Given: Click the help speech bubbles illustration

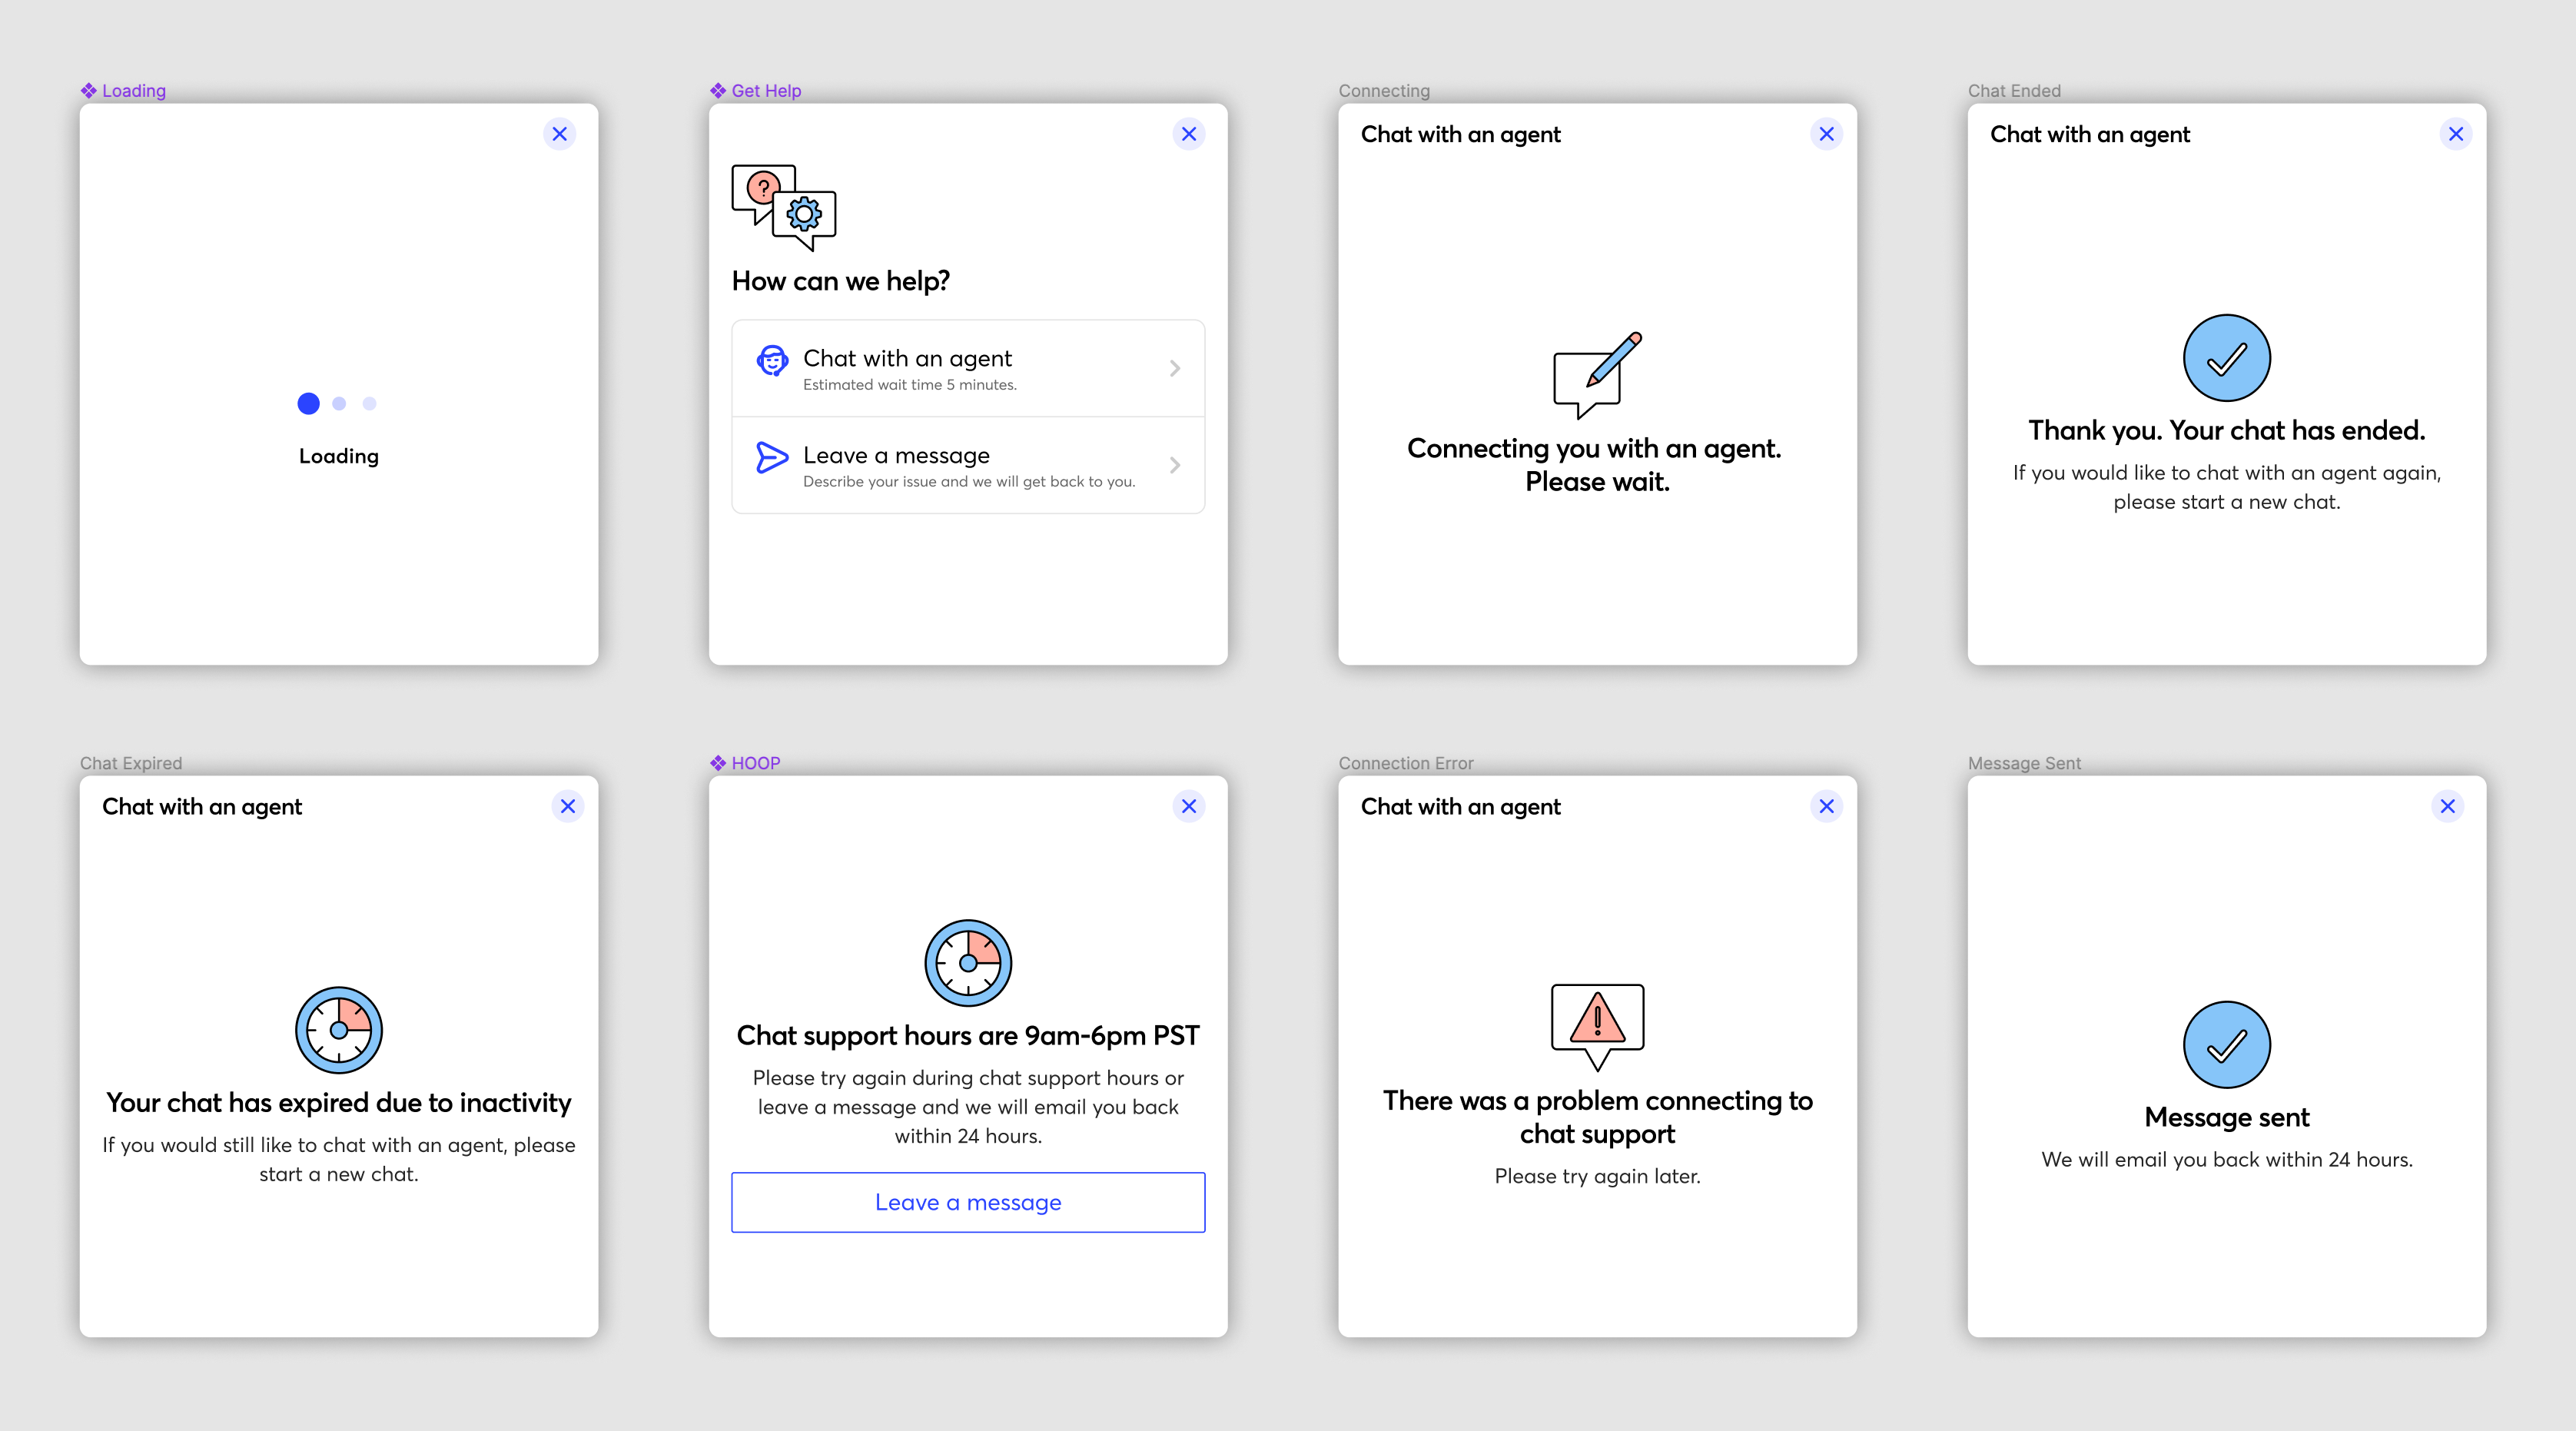Looking at the screenshot, I should click(783, 207).
